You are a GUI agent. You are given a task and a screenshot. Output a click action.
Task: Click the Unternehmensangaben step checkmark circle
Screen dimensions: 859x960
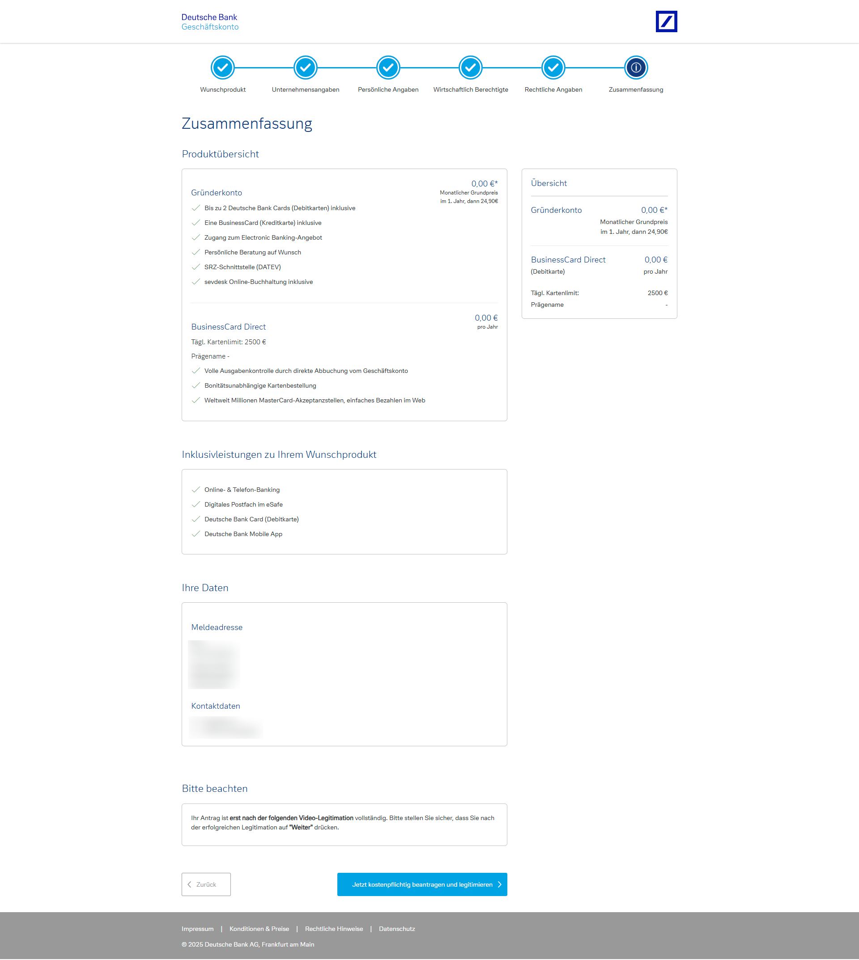(x=306, y=68)
